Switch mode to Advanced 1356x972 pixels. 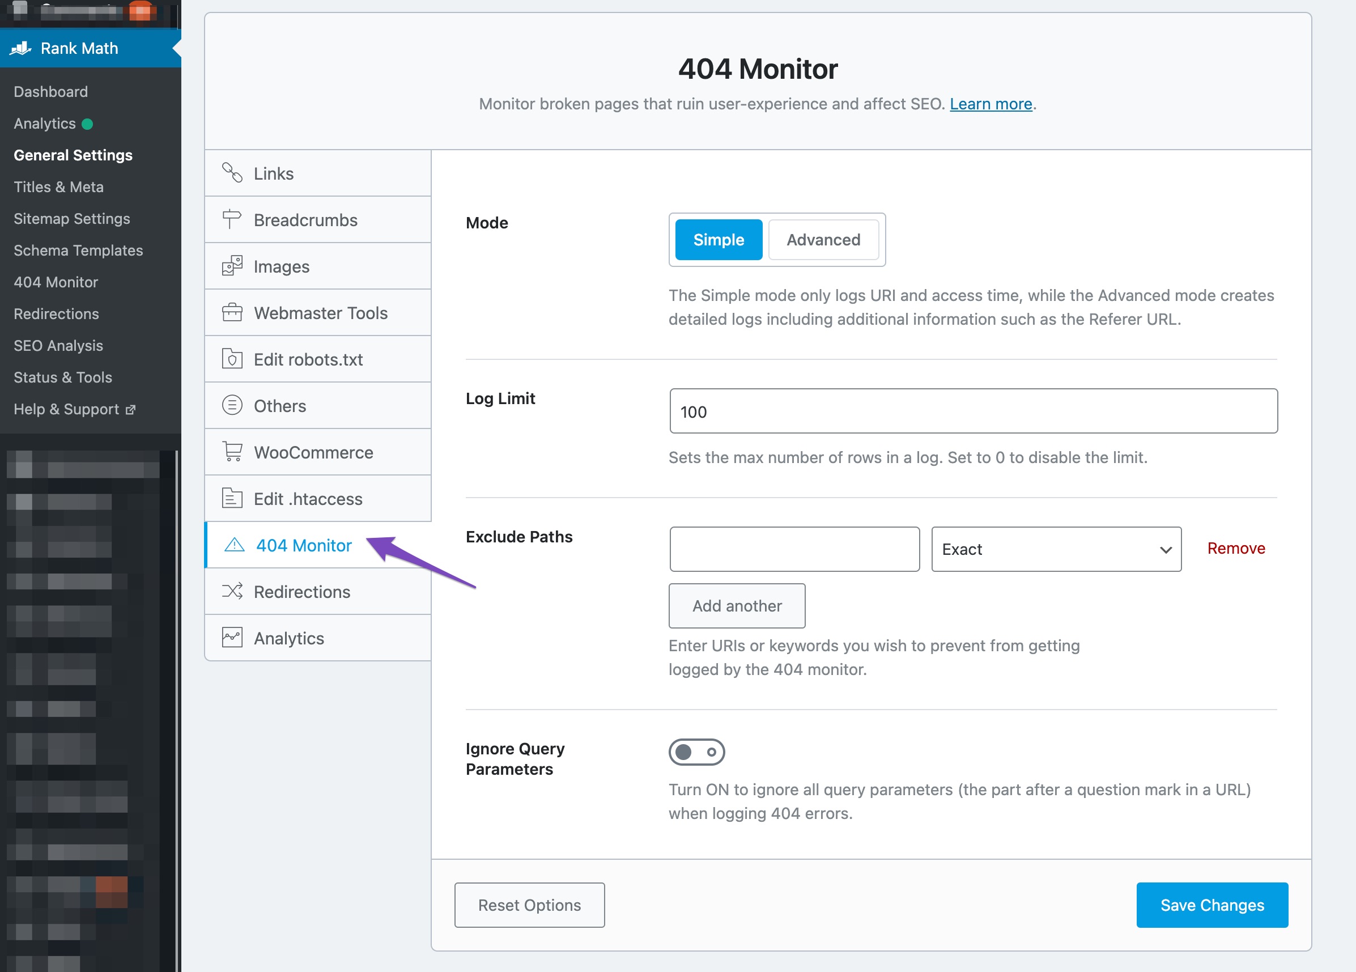click(x=823, y=240)
